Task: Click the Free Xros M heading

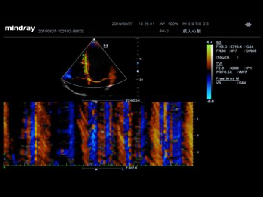Action: [227, 78]
